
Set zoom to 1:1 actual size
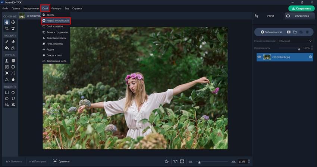(175, 161)
